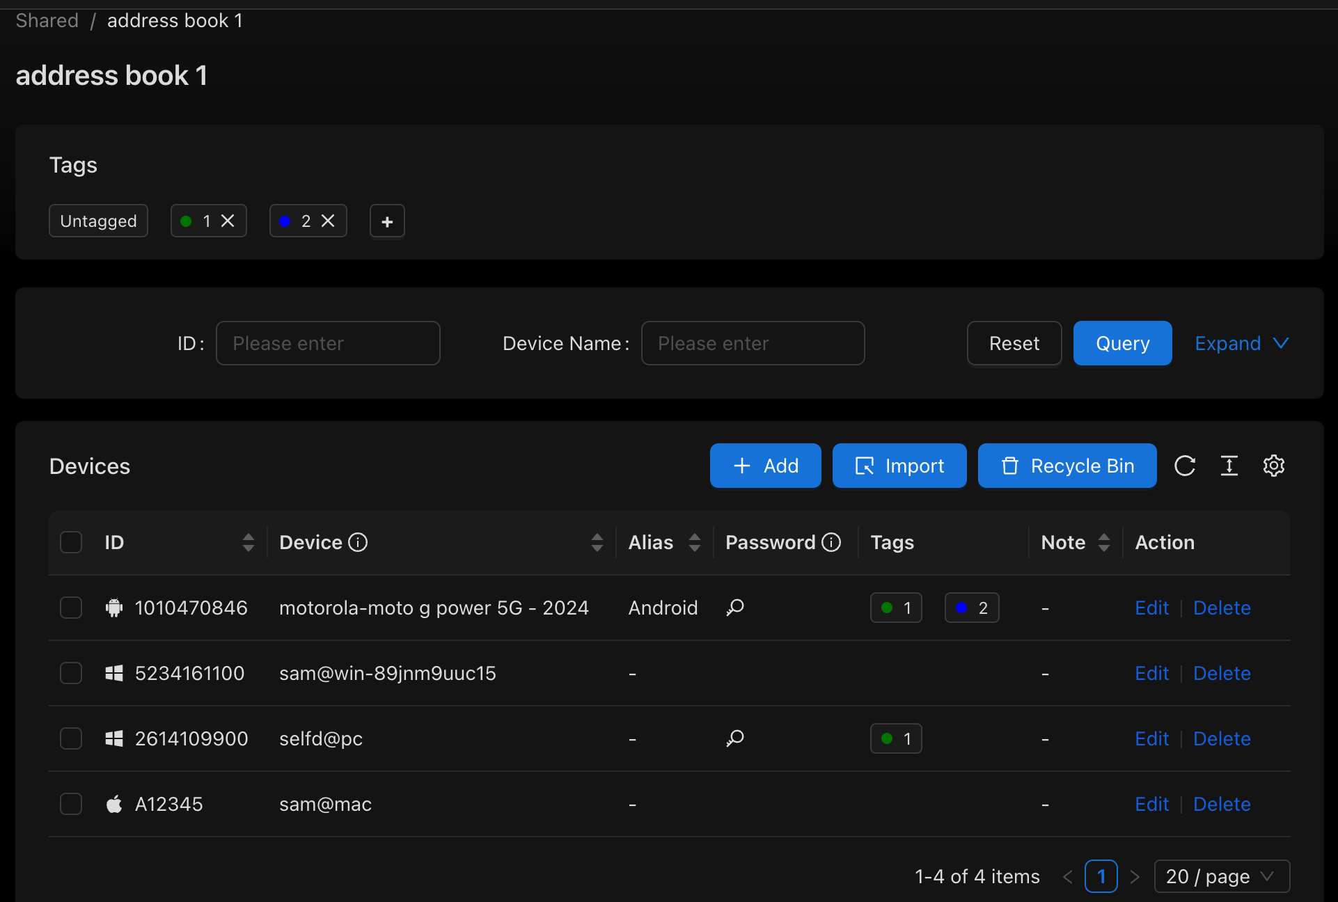The image size is (1338, 902).
Task: Sort by Device column arrows
Action: click(x=597, y=542)
